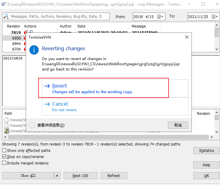Close the TortoiseSVN revert dialog
This screenshot has height=185, width=220.
tap(187, 37)
